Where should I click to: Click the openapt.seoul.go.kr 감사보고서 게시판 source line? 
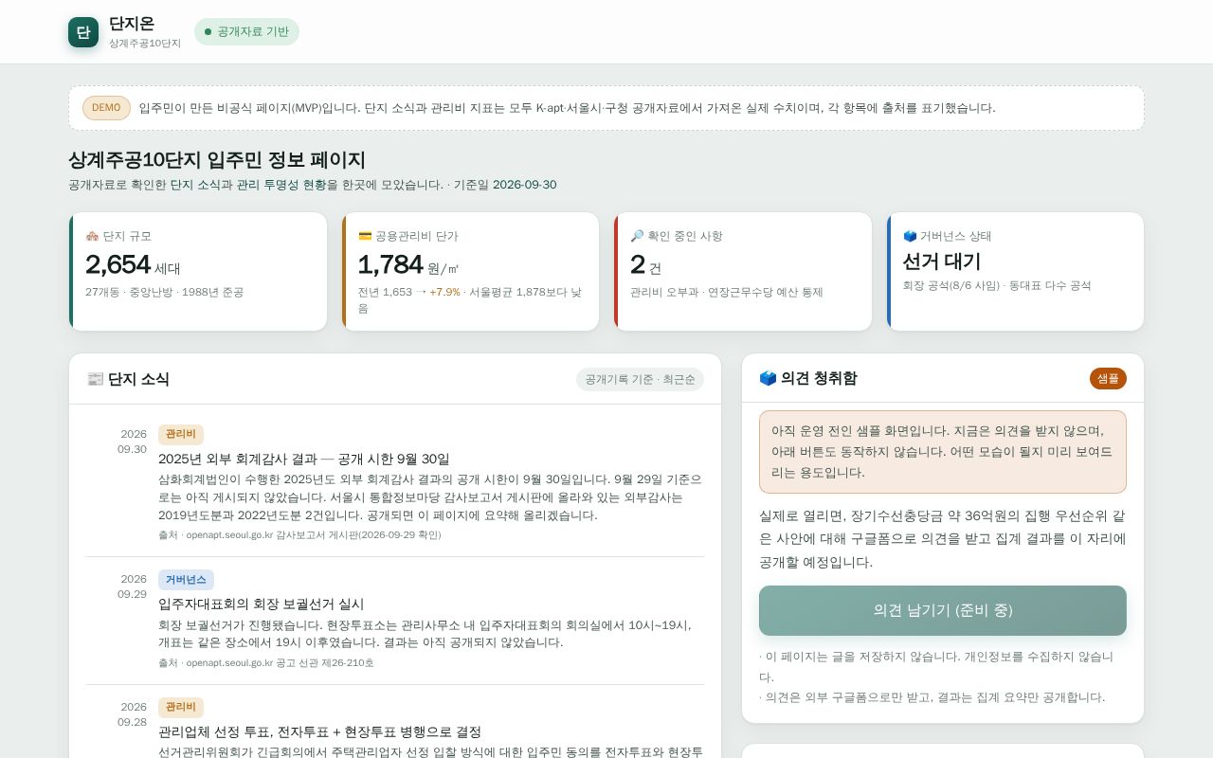(x=299, y=534)
